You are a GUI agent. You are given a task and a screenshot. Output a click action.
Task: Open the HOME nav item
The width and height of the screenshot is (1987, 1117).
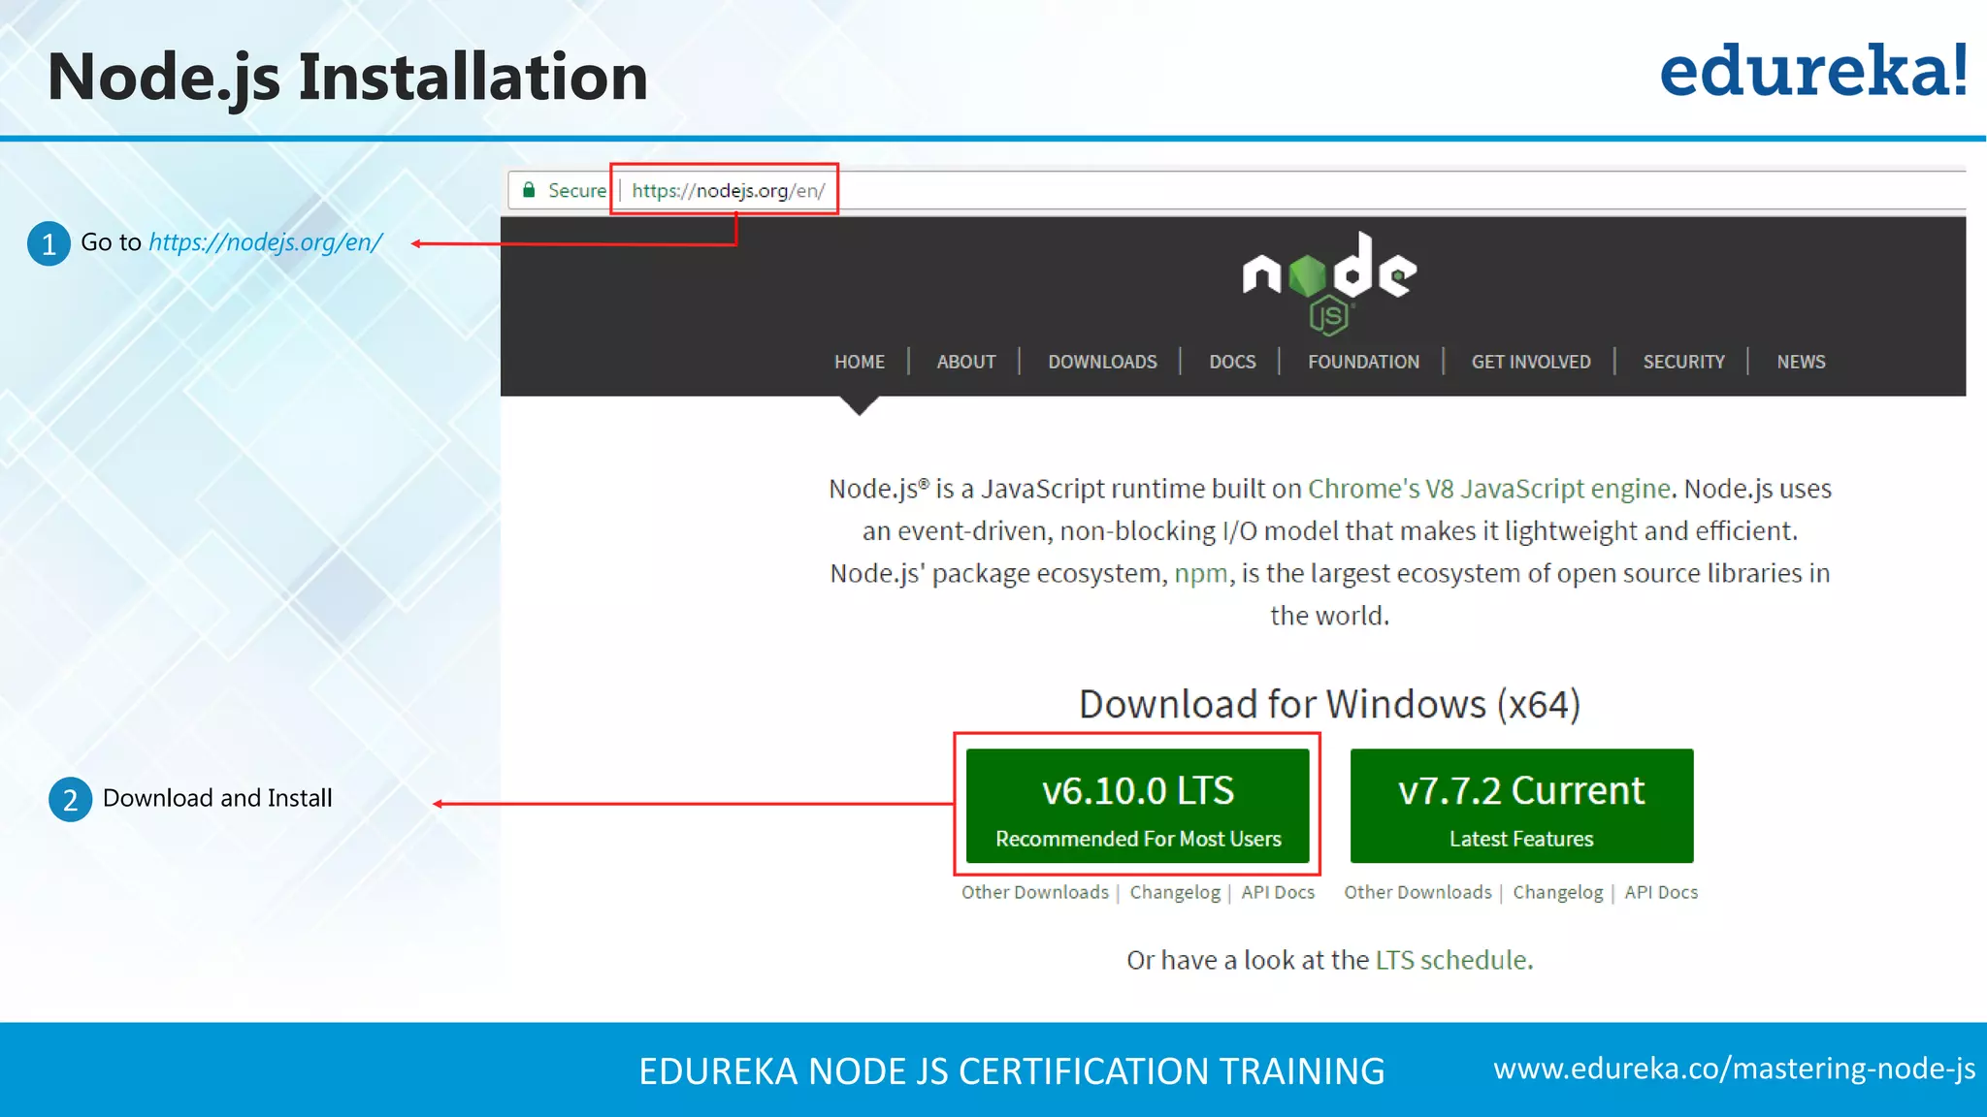tap(860, 362)
